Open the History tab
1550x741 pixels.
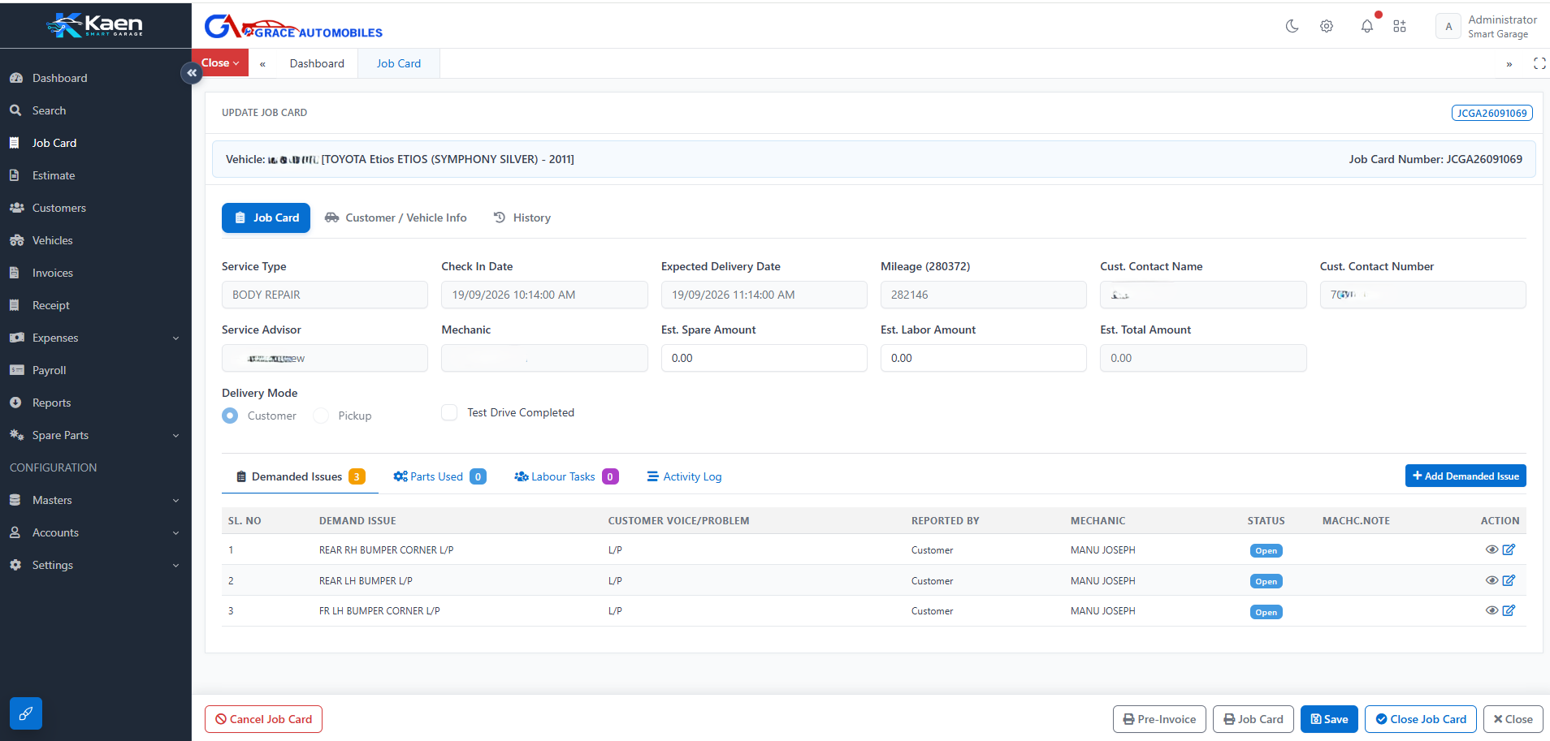click(x=522, y=218)
